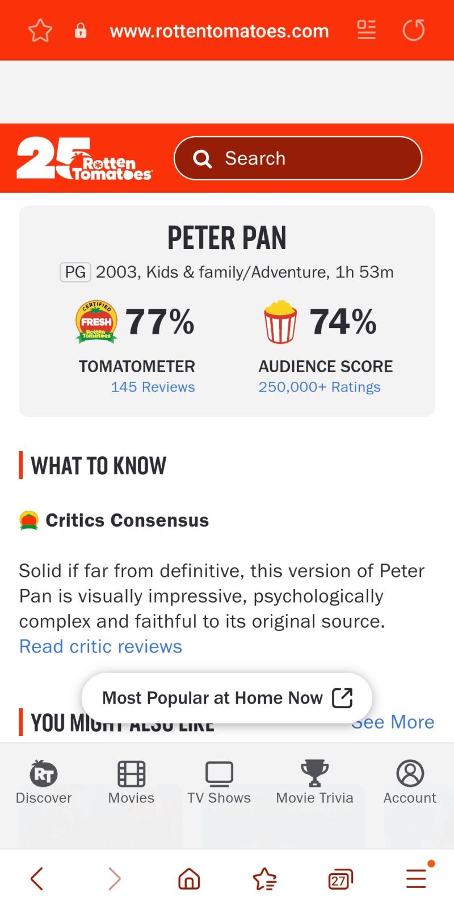Open the Account tab
This screenshot has height=909, width=454.
410,782
